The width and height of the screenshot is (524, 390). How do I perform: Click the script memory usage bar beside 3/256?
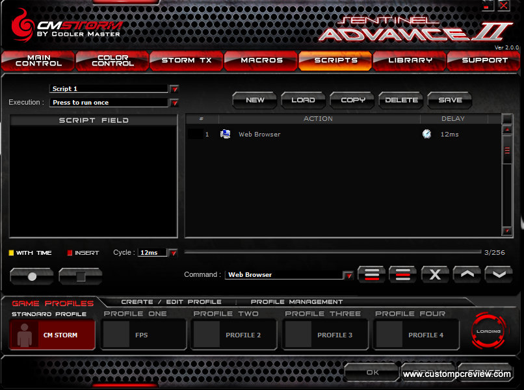point(332,252)
